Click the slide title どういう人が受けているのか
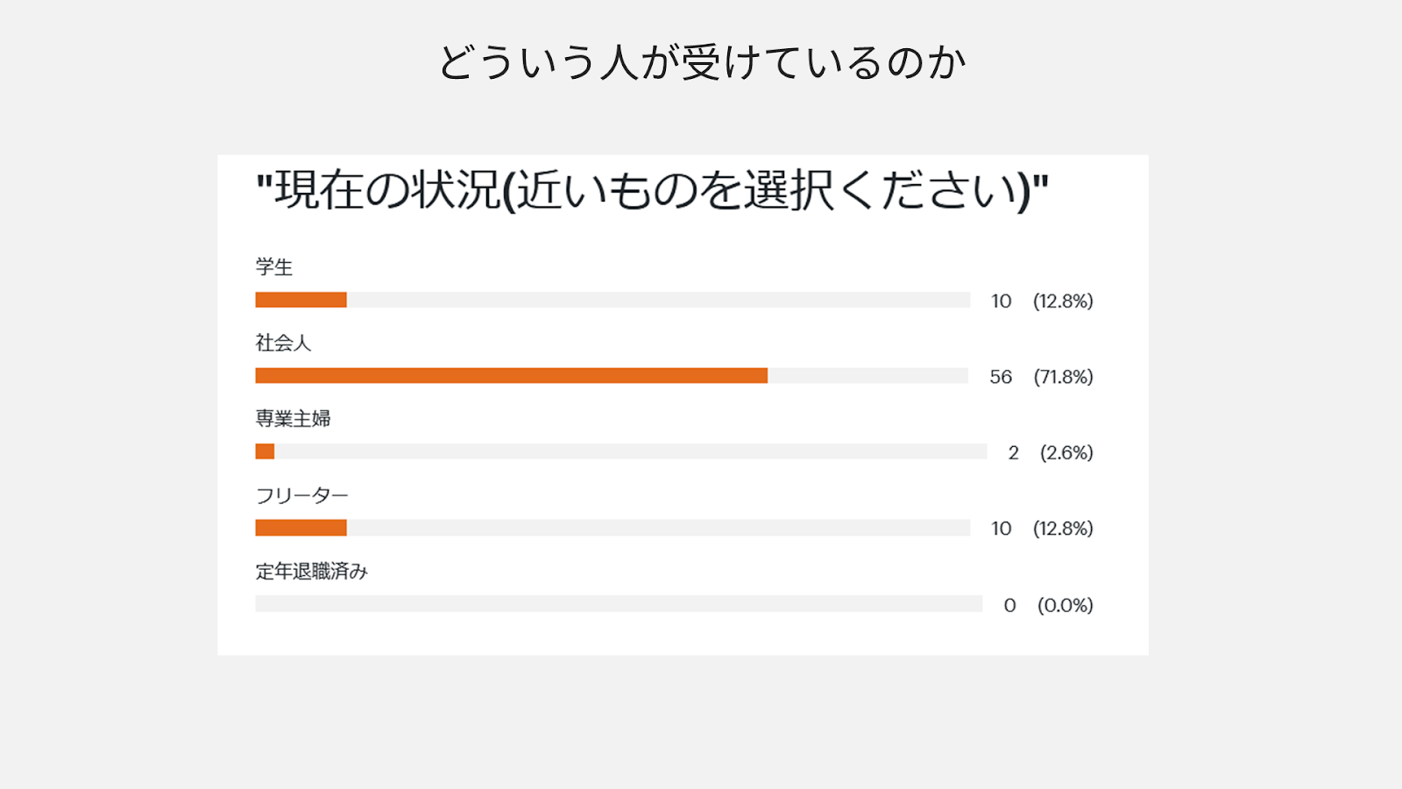 click(702, 63)
